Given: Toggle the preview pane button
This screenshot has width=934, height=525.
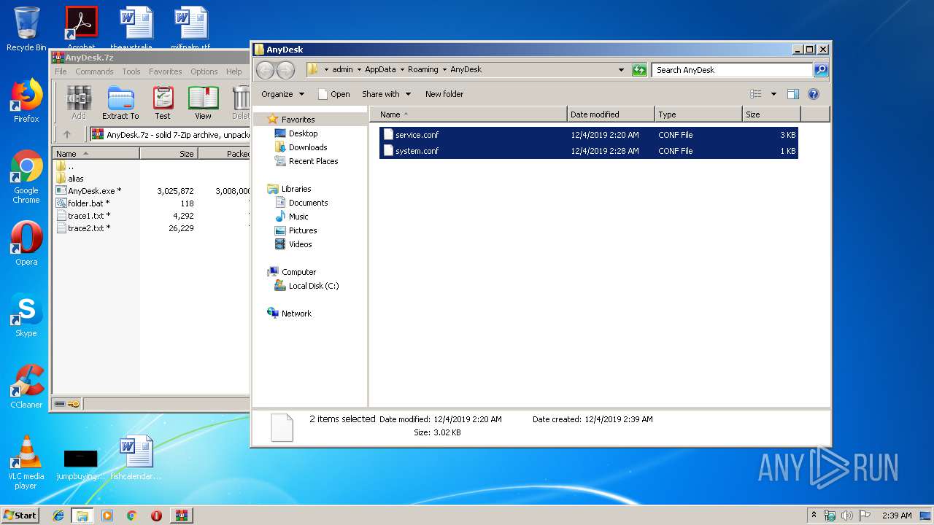Looking at the screenshot, I should click(x=793, y=94).
